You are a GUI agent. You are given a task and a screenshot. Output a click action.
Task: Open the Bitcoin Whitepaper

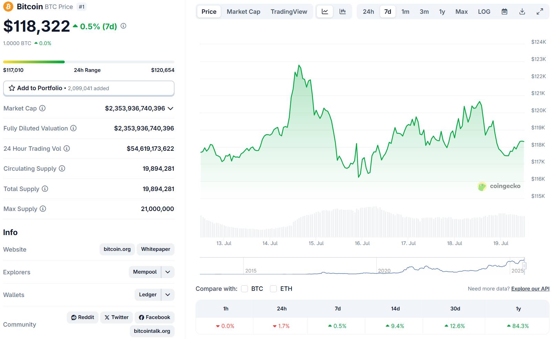pos(155,249)
